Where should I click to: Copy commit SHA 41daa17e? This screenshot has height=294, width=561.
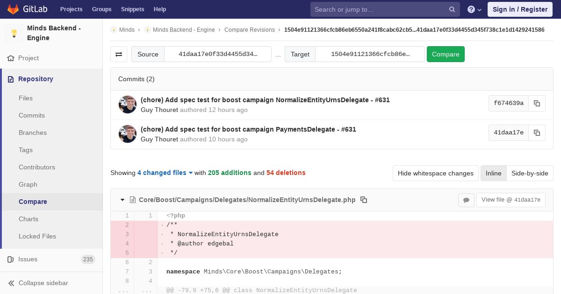[x=537, y=133]
